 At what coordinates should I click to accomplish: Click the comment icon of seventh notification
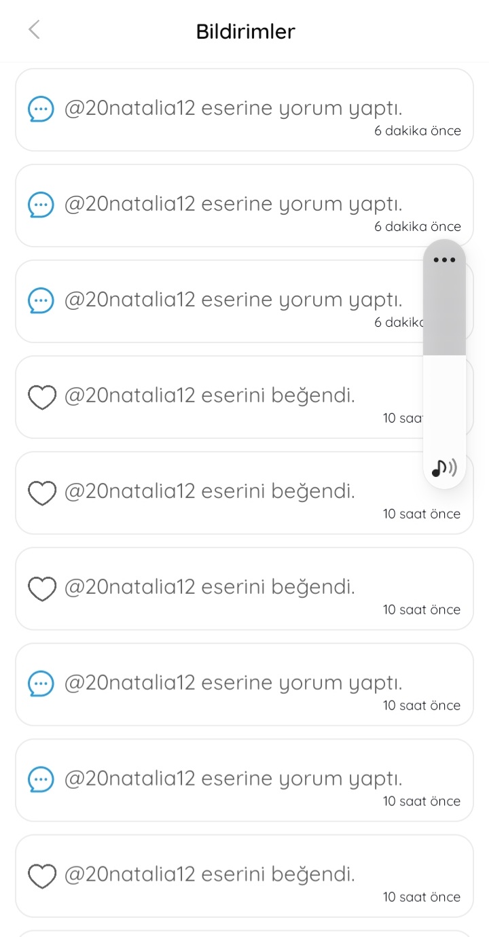click(41, 684)
